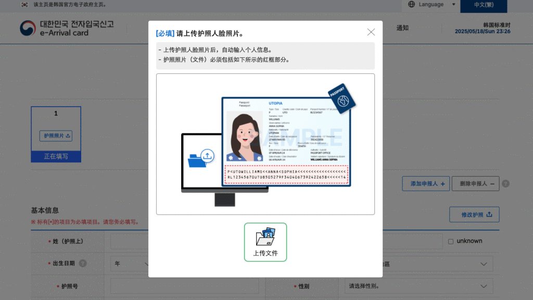Click the globe icon next to Language
533x300 pixels.
(411, 5)
